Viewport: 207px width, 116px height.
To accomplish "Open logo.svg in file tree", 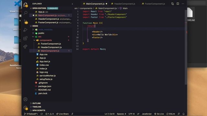I will 44,72.
